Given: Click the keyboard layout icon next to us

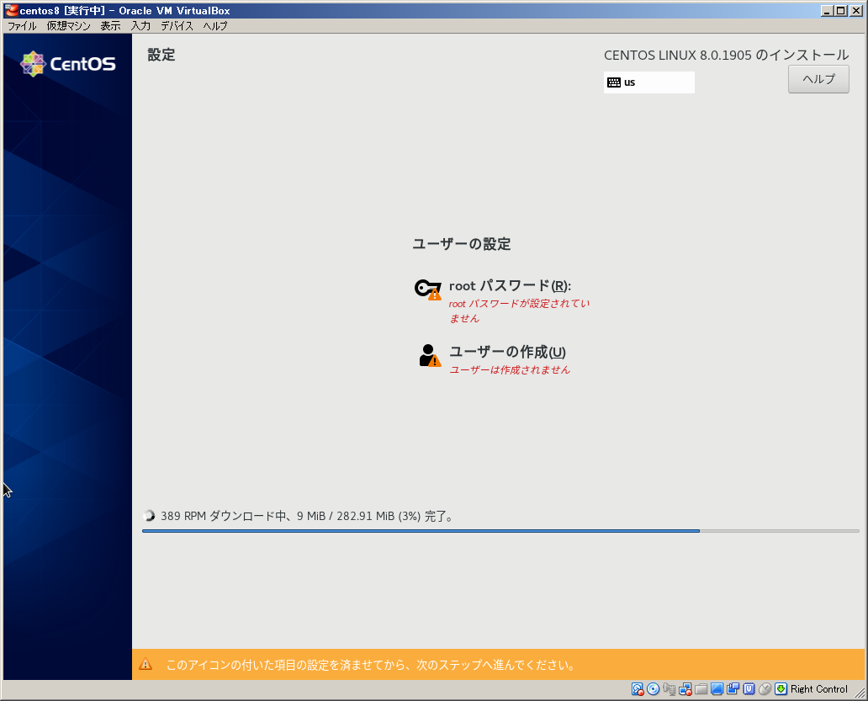Looking at the screenshot, I should pyautogui.click(x=613, y=82).
